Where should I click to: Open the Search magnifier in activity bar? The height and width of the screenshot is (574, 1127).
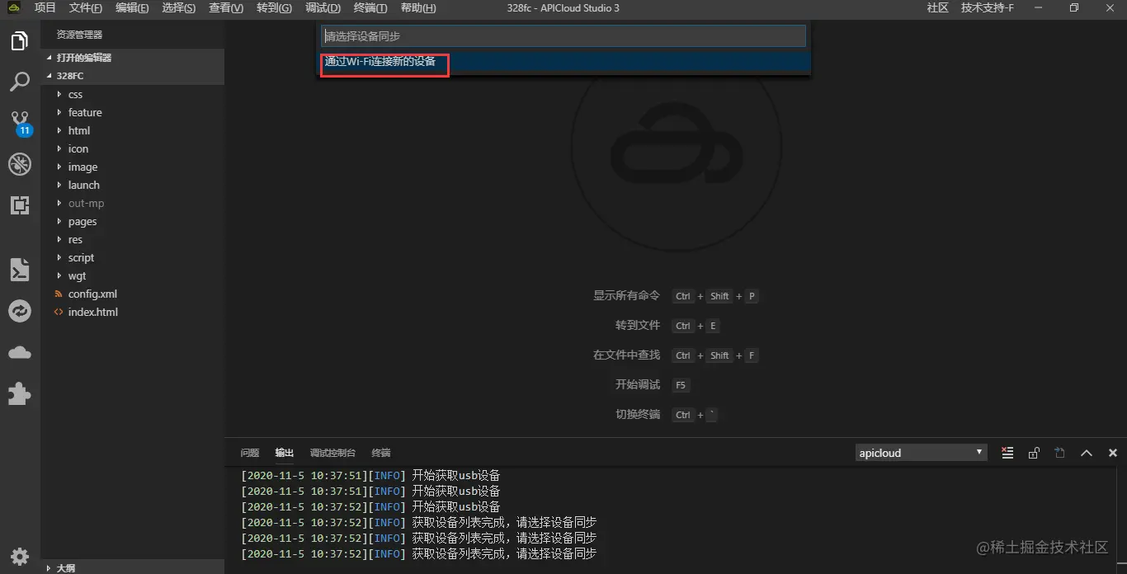[20, 82]
